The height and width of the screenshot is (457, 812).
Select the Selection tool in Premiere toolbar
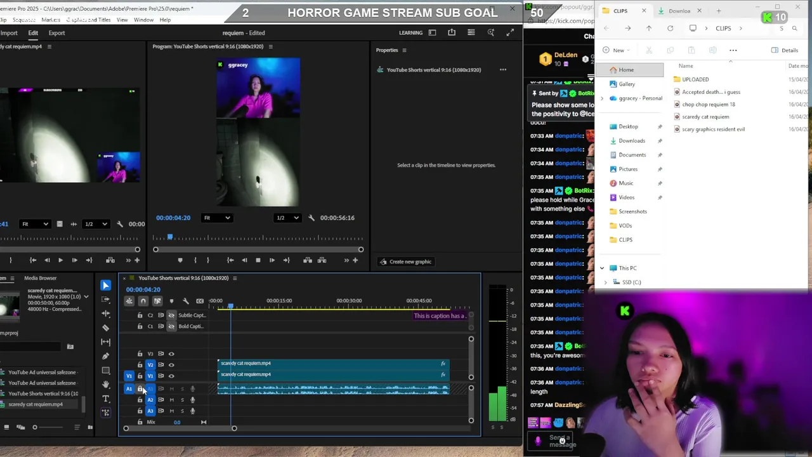coord(105,286)
